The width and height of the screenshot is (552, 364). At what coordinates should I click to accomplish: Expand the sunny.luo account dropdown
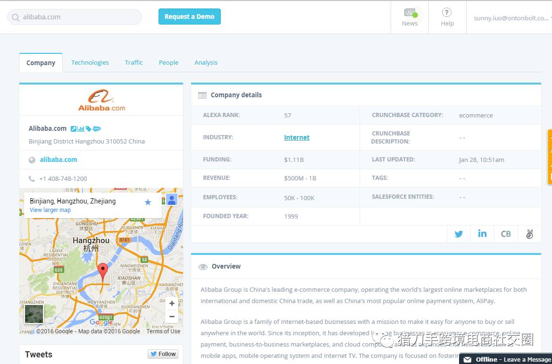pos(512,18)
